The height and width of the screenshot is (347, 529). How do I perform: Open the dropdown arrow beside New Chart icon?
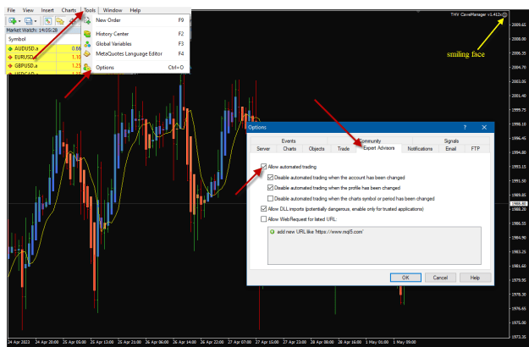point(19,21)
